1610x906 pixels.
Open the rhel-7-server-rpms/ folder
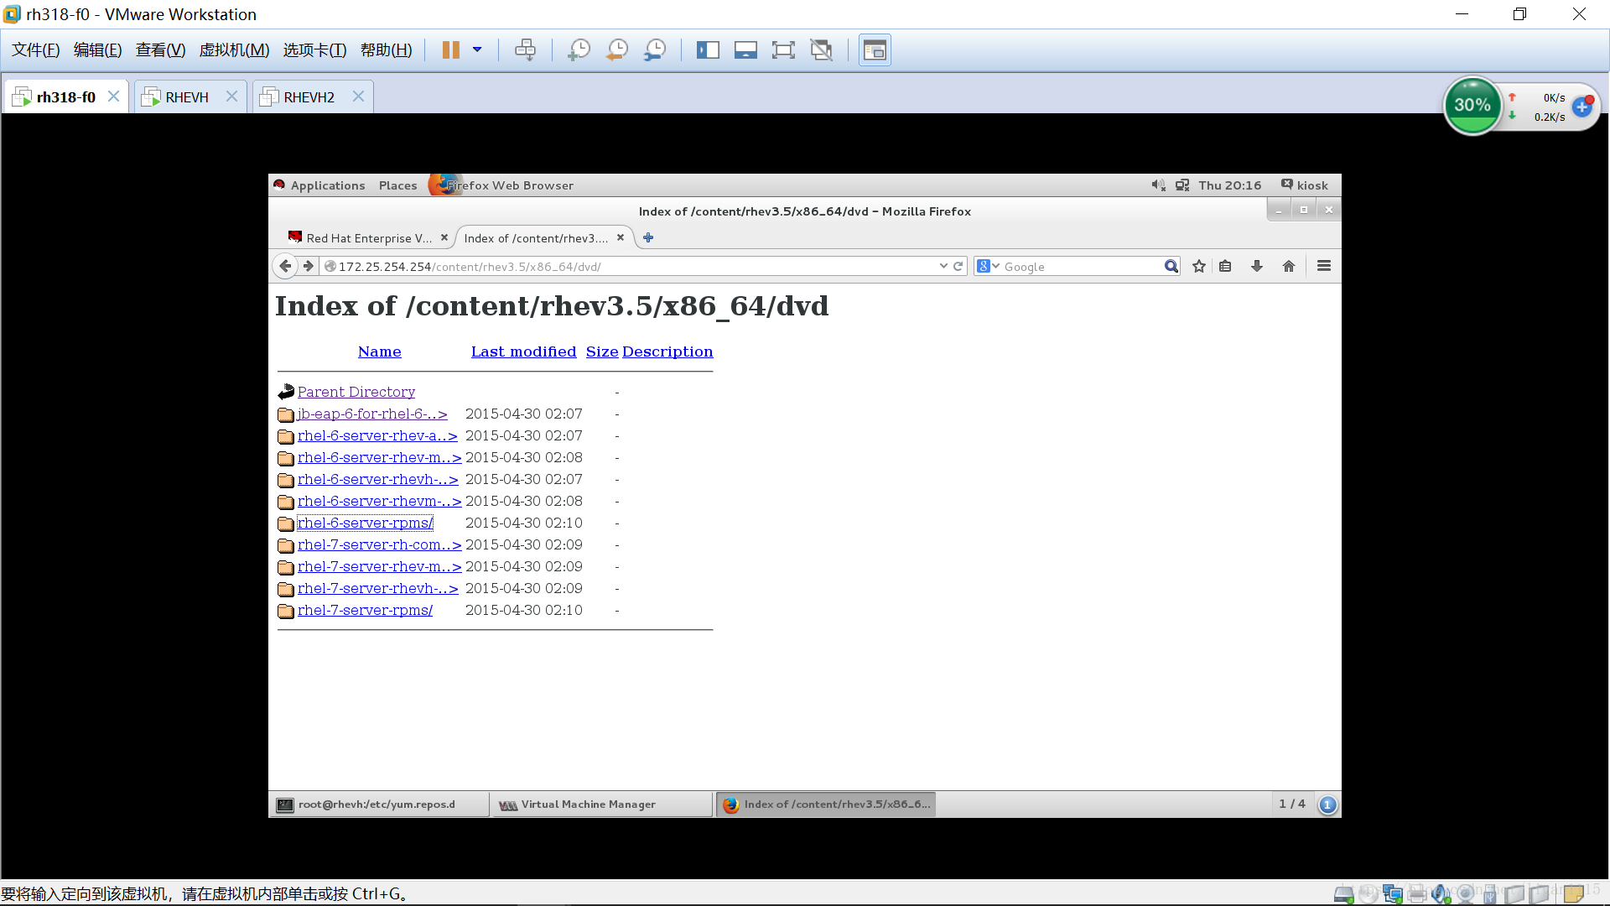pos(365,610)
